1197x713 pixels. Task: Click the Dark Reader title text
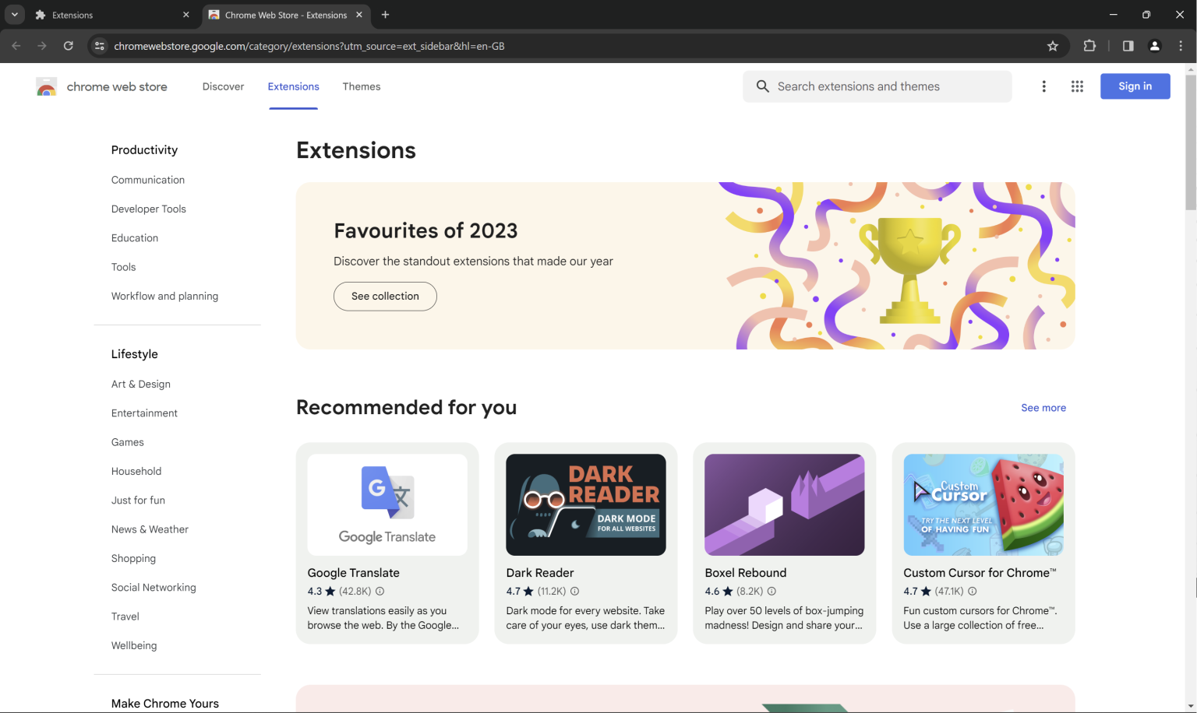pyautogui.click(x=540, y=573)
